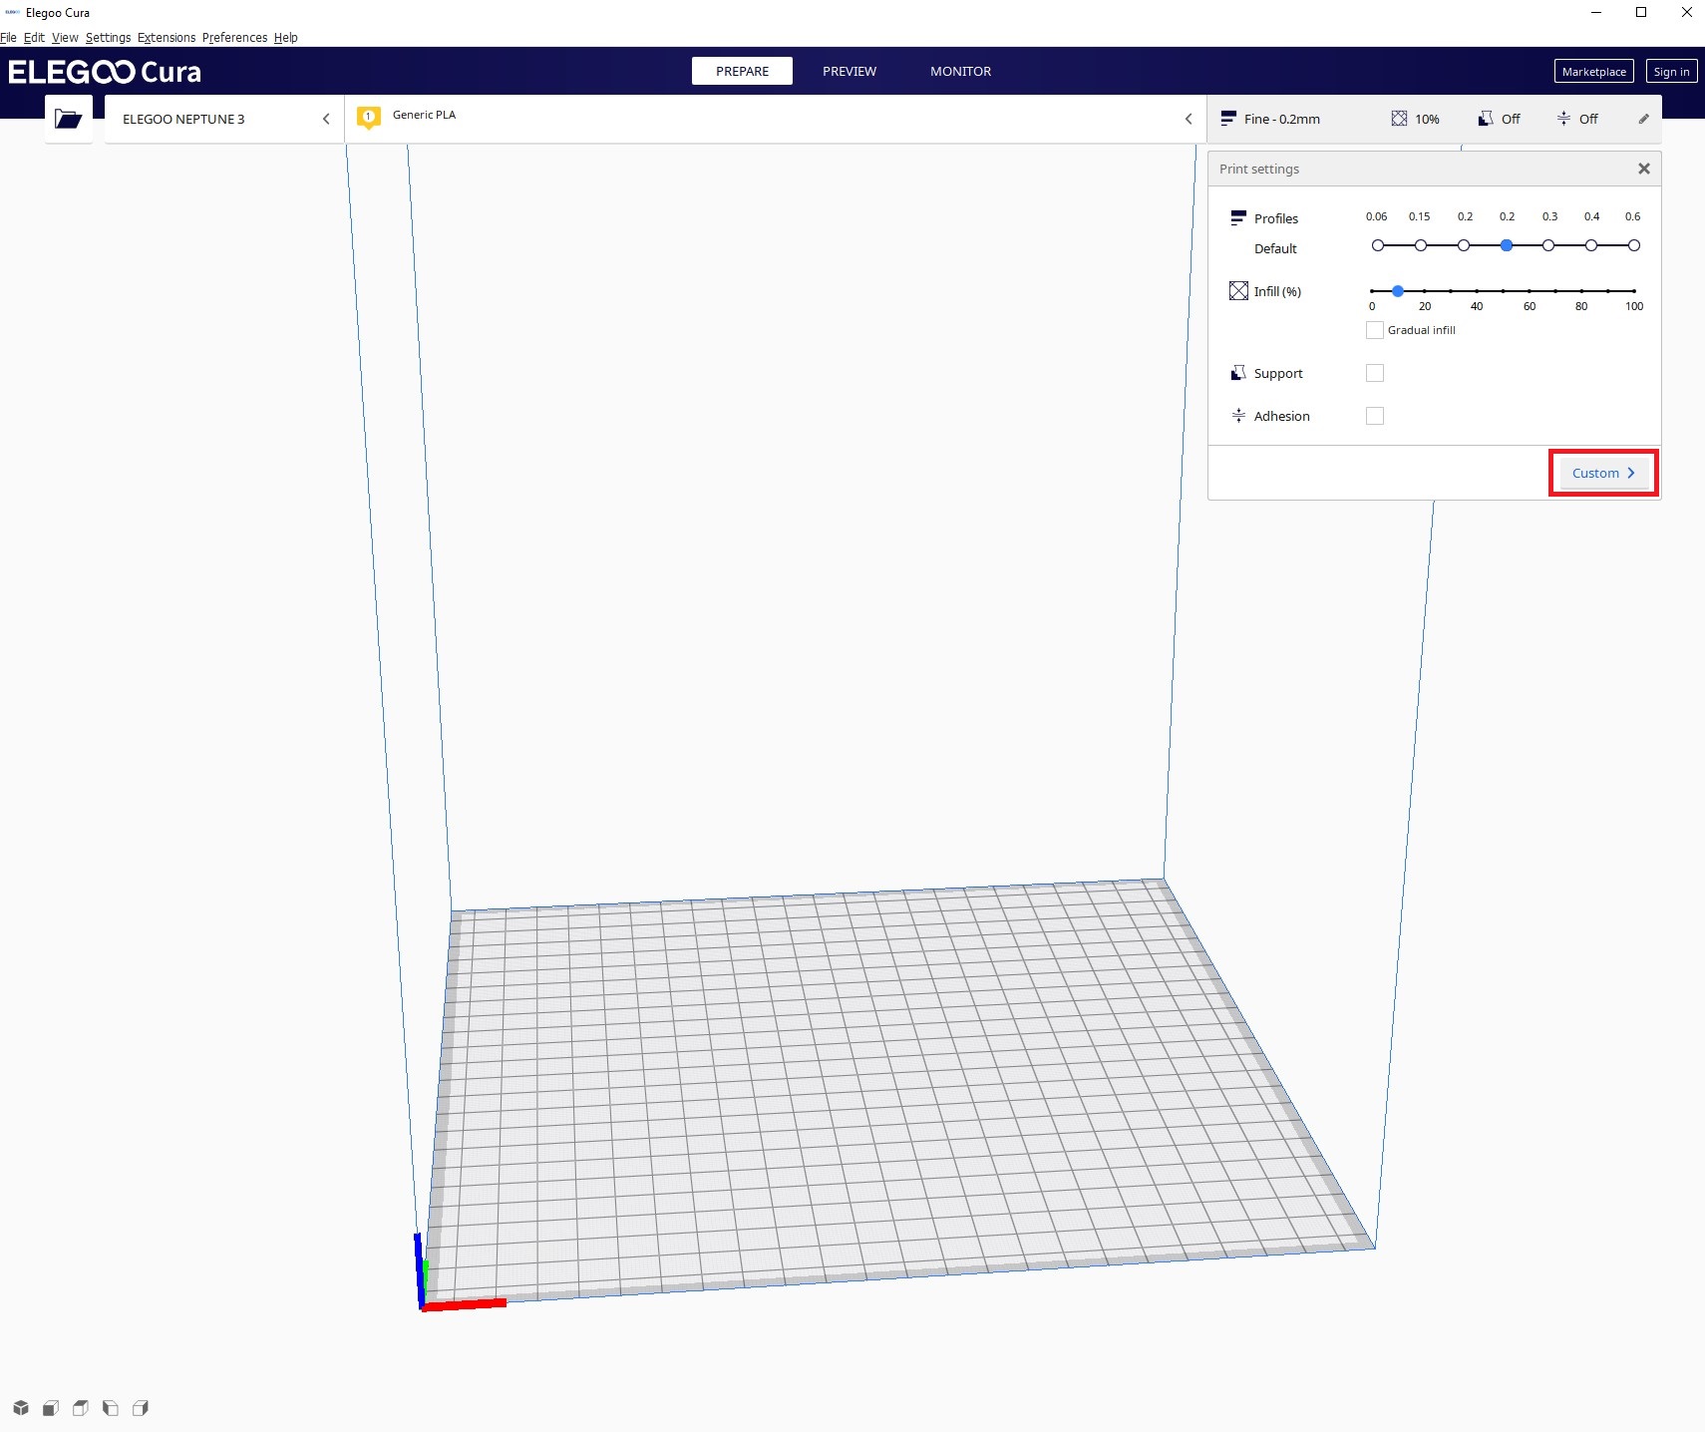Set infill slider to 100
Screen dimensions: 1705x1432
click(1634, 291)
